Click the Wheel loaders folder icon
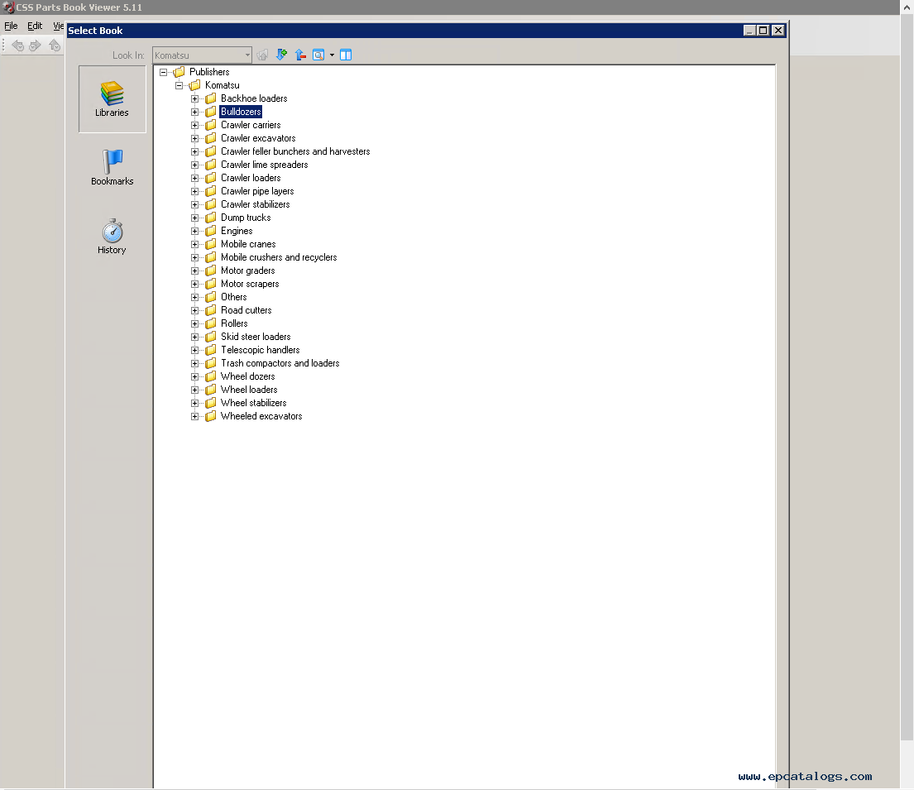The image size is (914, 790). pos(211,390)
